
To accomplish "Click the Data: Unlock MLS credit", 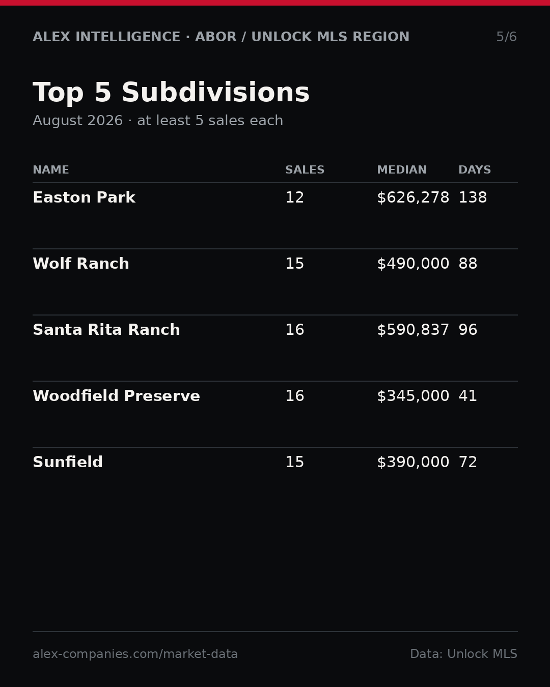I will (463, 654).
